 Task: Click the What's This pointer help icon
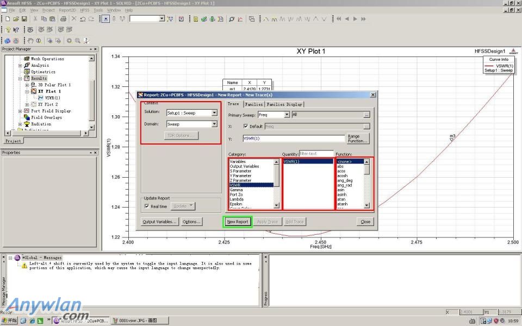click(16, 30)
